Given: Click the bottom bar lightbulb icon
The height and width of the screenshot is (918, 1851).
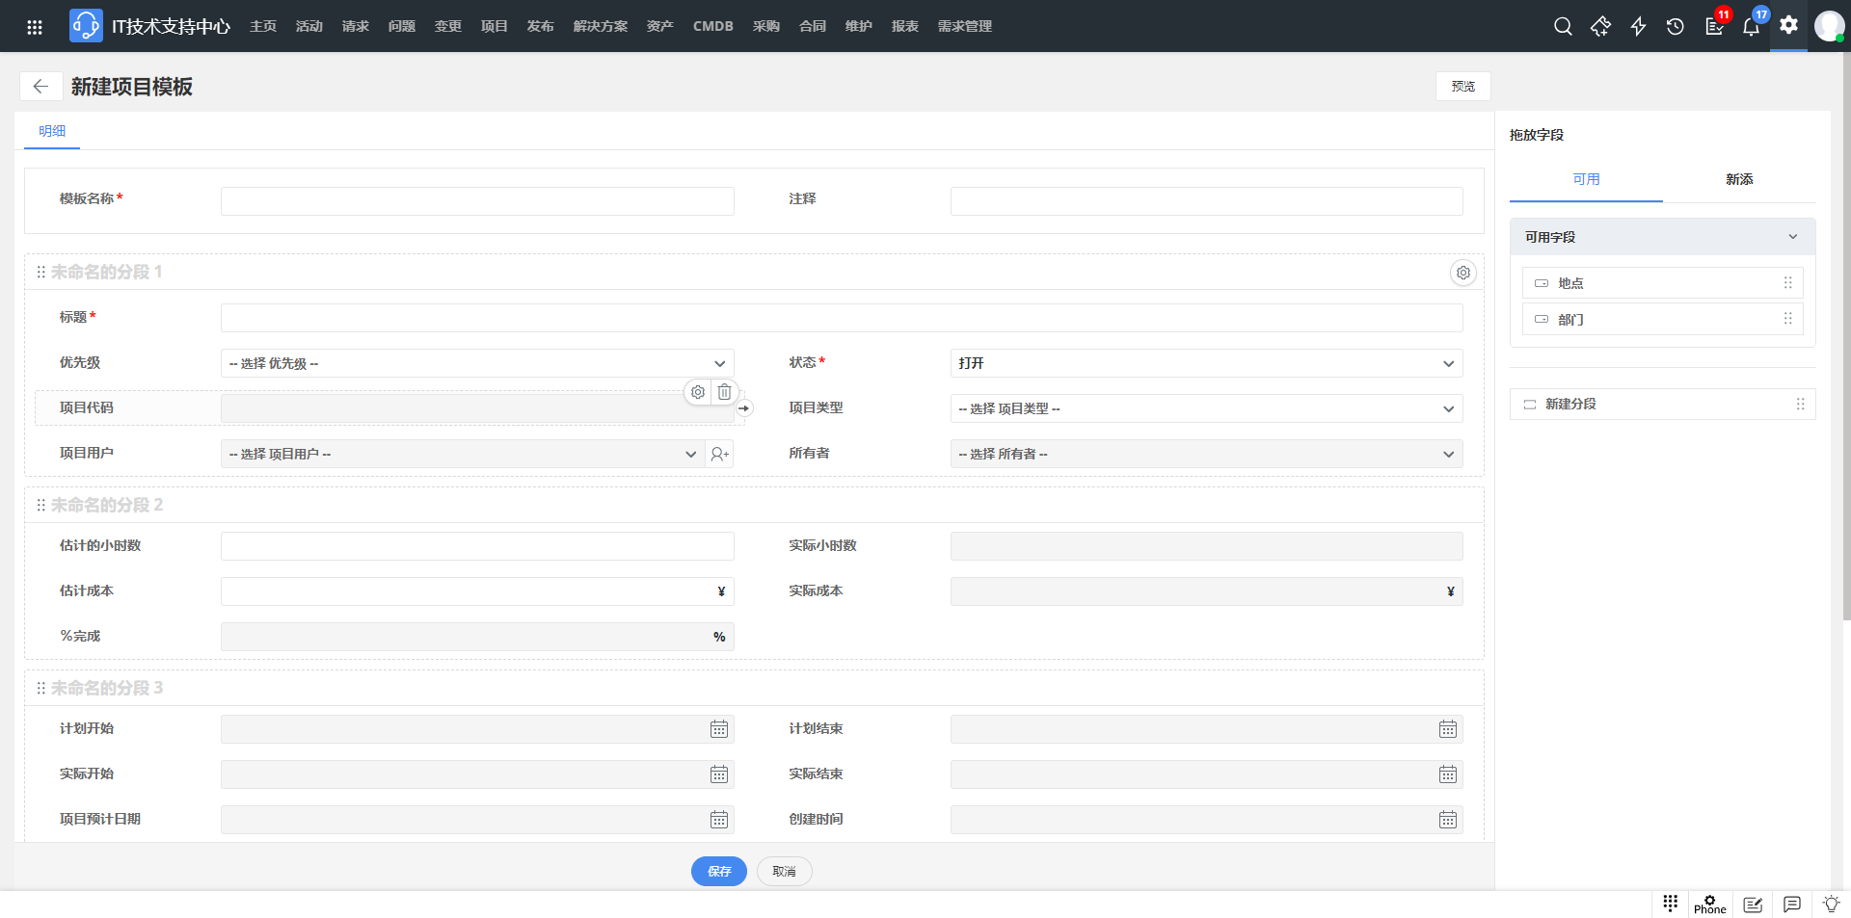Looking at the screenshot, I should coord(1831,905).
